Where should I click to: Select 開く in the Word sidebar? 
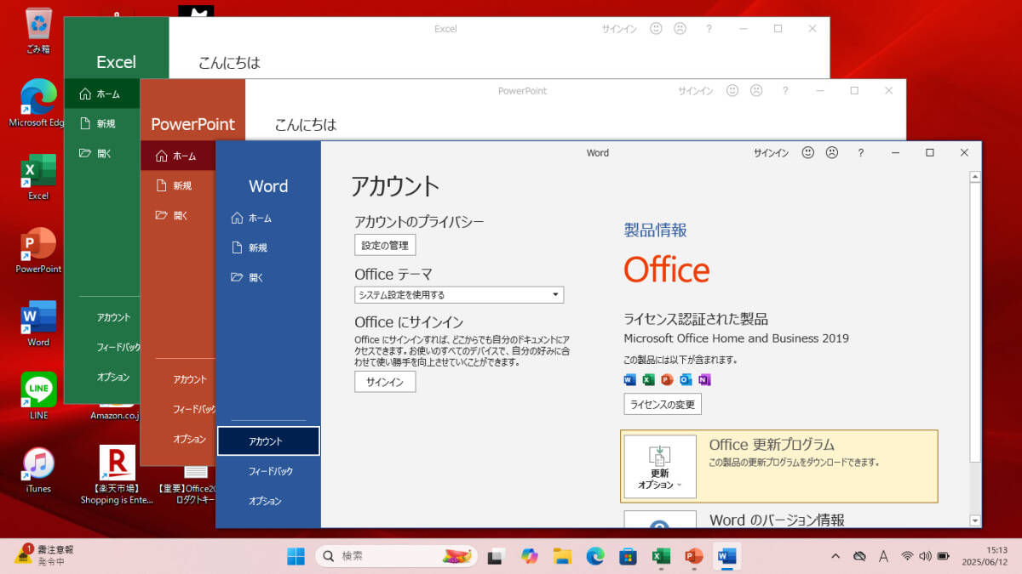tap(268, 277)
